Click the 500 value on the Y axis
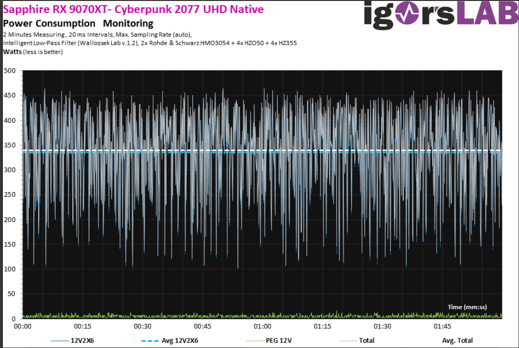This screenshot has width=519, height=348. pyautogui.click(x=10, y=70)
